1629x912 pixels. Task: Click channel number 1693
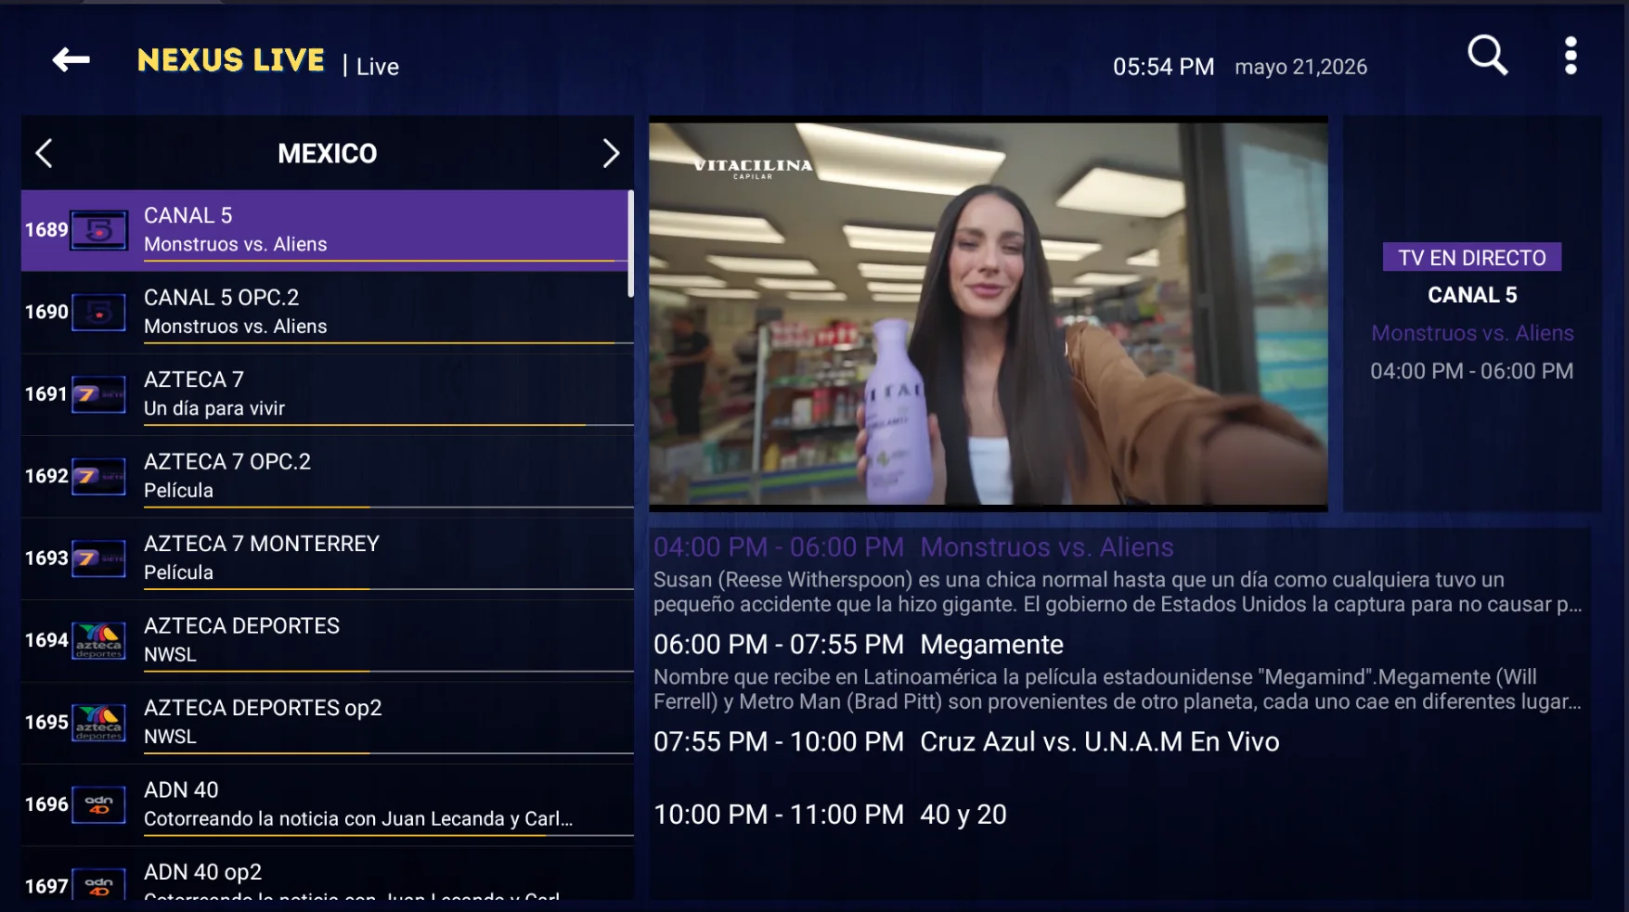[x=46, y=559]
